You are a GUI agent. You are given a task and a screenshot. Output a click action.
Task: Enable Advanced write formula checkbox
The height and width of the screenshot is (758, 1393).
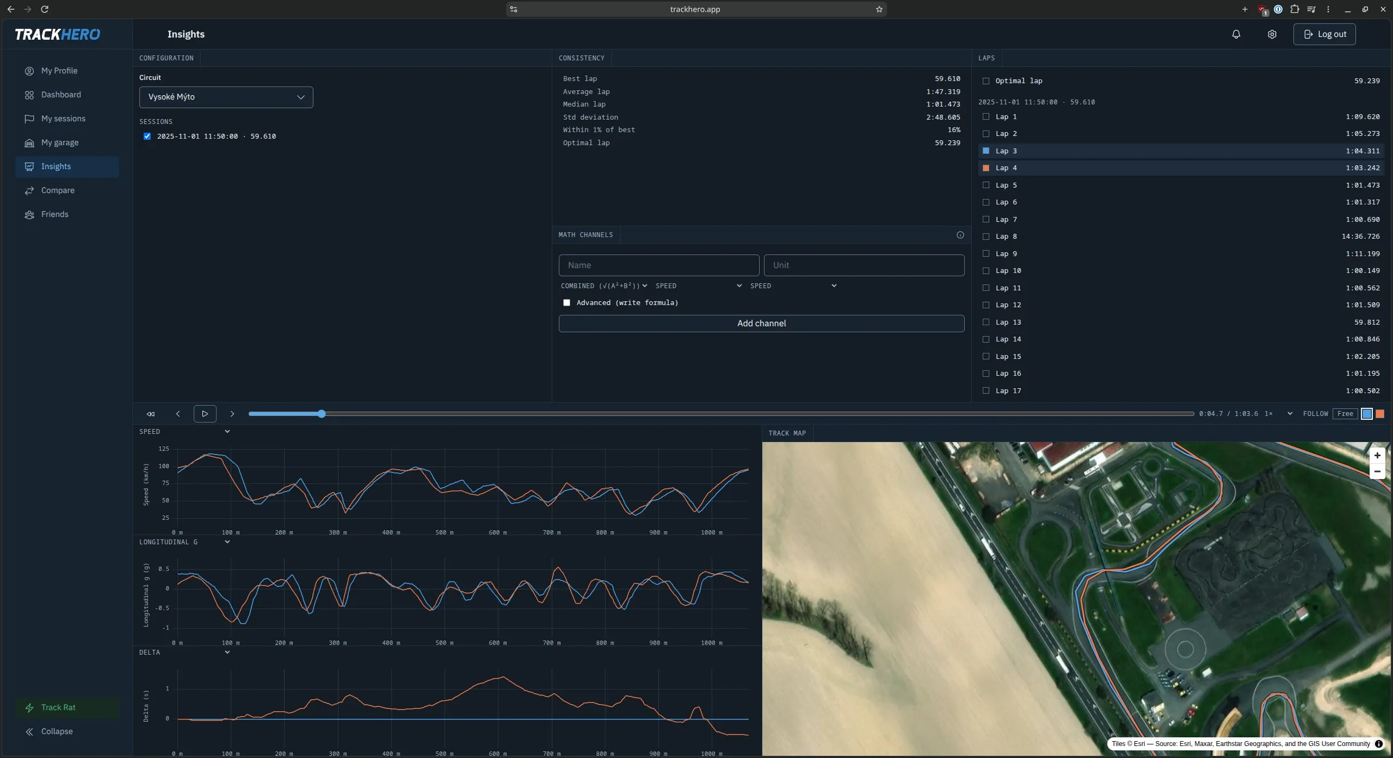pos(566,303)
